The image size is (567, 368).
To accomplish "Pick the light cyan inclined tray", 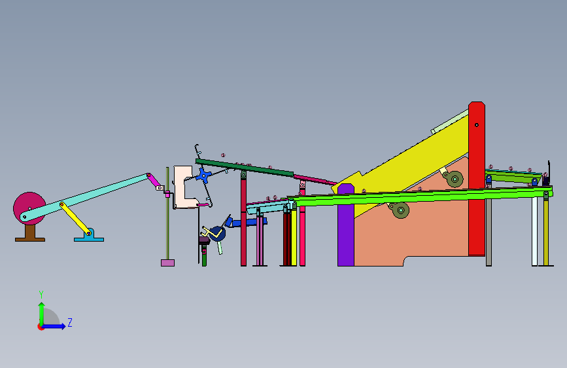I will tap(269, 206).
